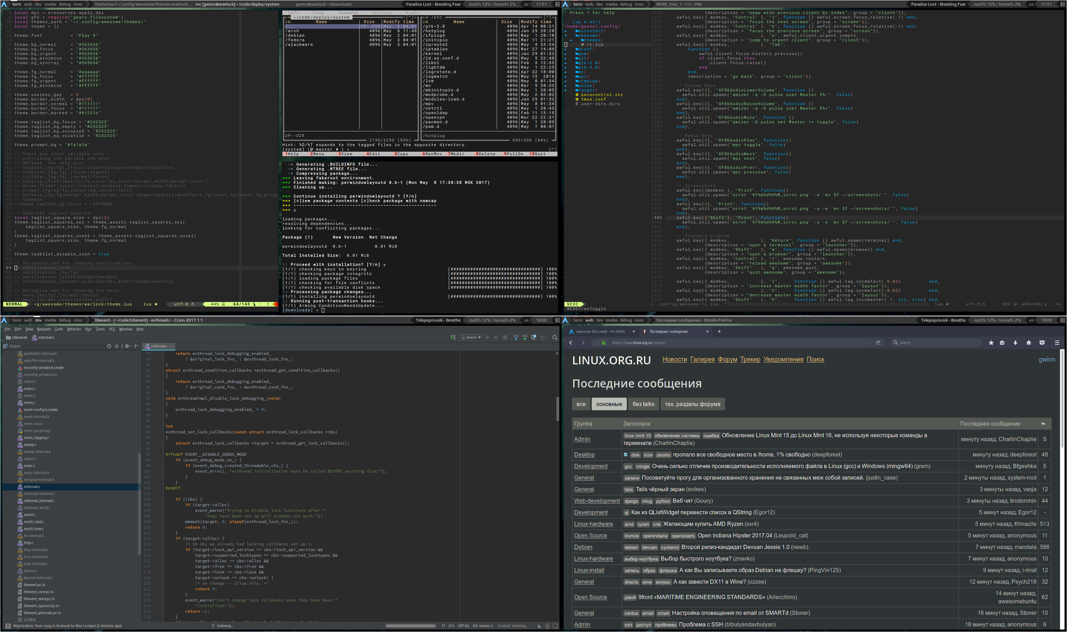Open Firefox Downloads arrow icon
Screen dimensions: 1067x632
tap(1015, 342)
